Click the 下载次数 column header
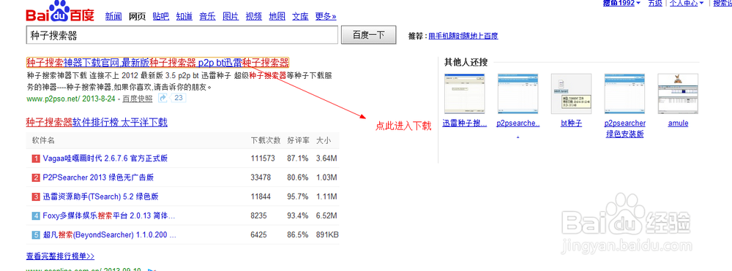The height and width of the screenshot is (271, 732). pyautogui.click(x=266, y=140)
